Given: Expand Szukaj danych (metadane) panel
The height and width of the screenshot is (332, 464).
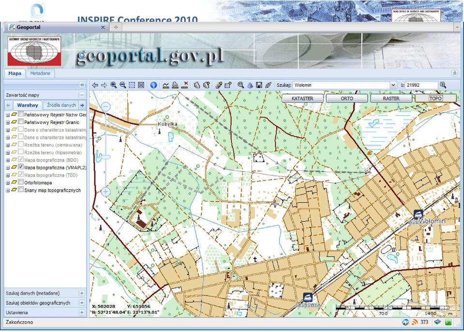Looking at the screenshot, I should click(82, 293).
